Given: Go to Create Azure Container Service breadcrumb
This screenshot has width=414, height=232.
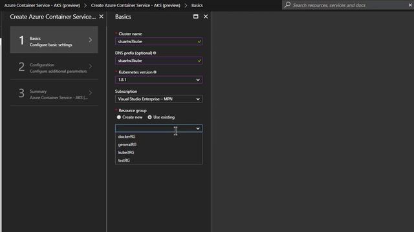Looking at the screenshot, I should click(135, 5).
